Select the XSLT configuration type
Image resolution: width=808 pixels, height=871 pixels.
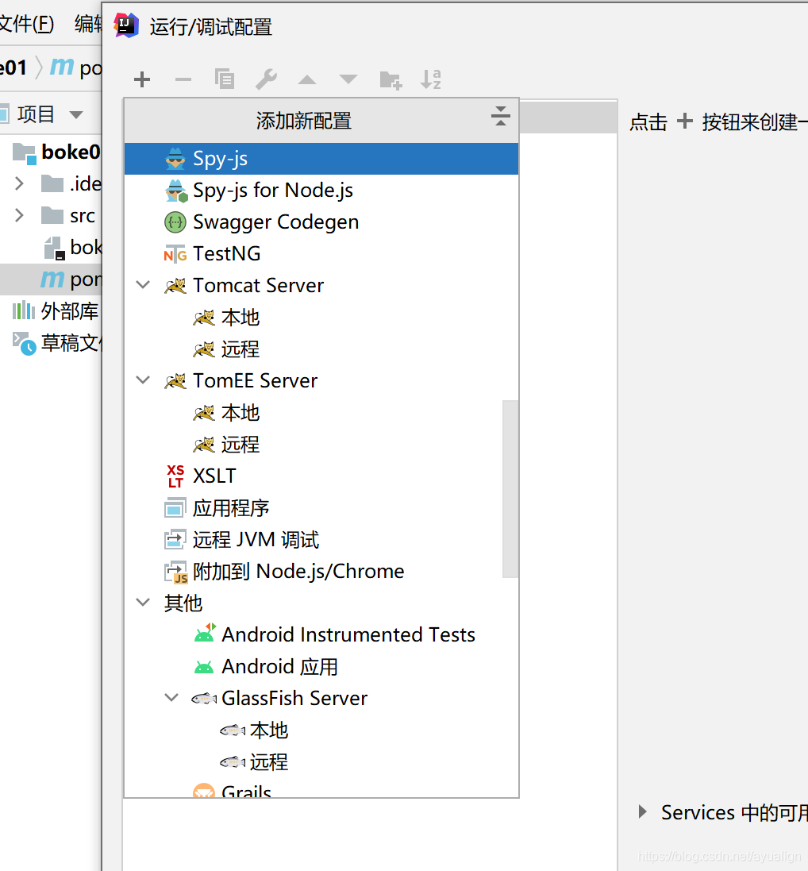[x=321, y=476]
